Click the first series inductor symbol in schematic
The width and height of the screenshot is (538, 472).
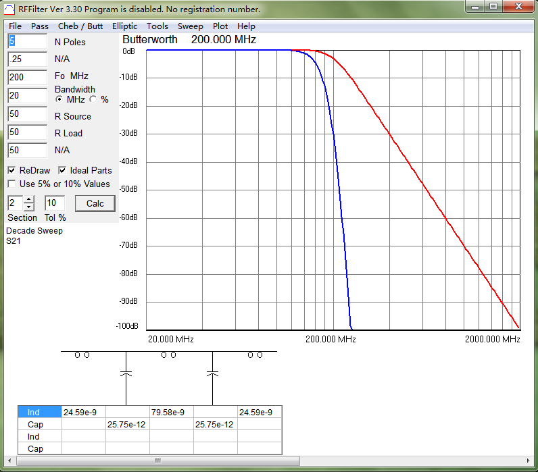coord(82,355)
